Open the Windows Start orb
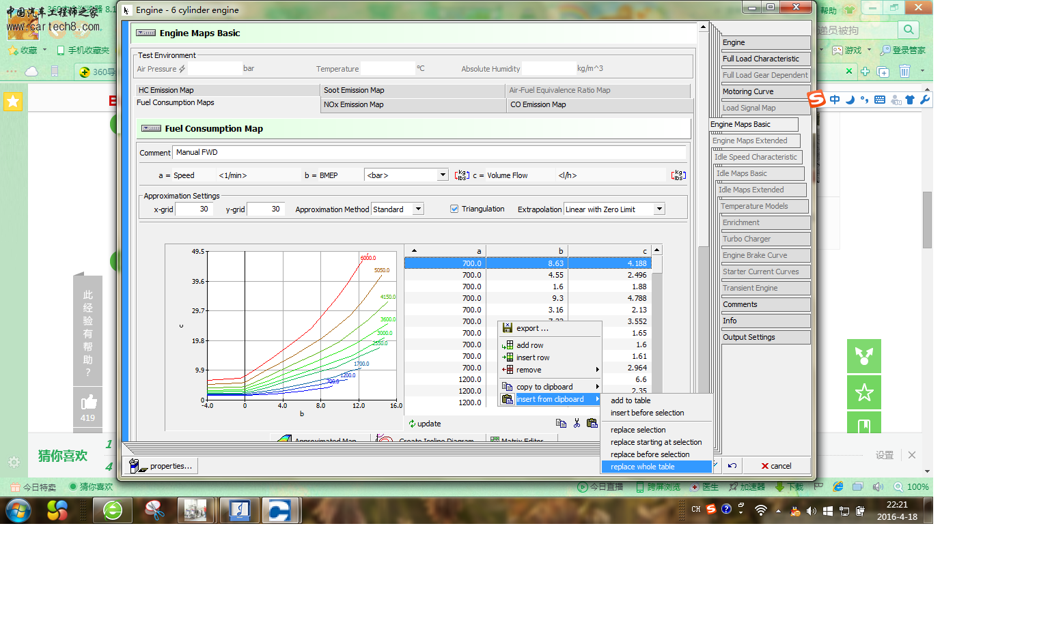This screenshot has height=644, width=1052. pyautogui.click(x=18, y=510)
